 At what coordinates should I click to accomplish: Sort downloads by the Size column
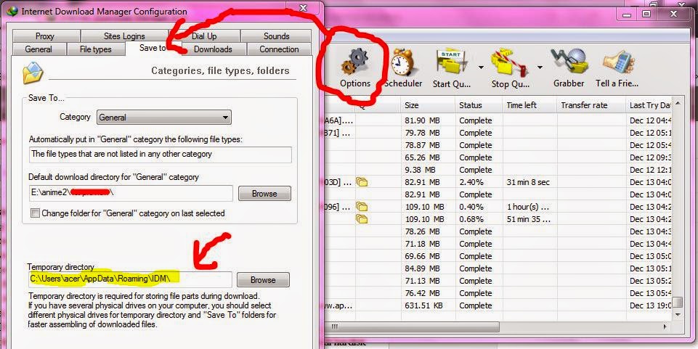428,105
